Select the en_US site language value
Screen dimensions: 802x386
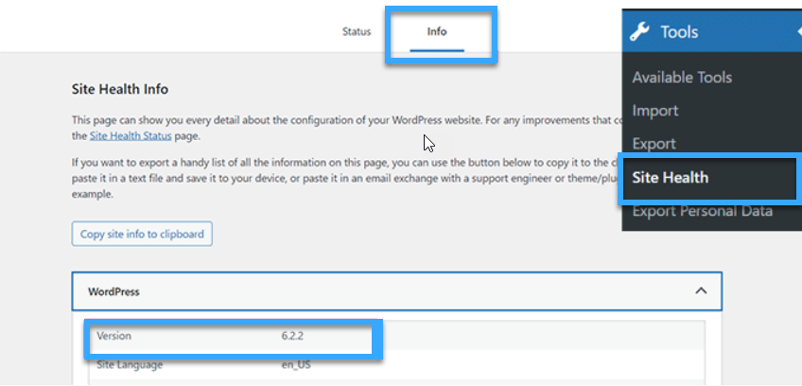coord(296,365)
